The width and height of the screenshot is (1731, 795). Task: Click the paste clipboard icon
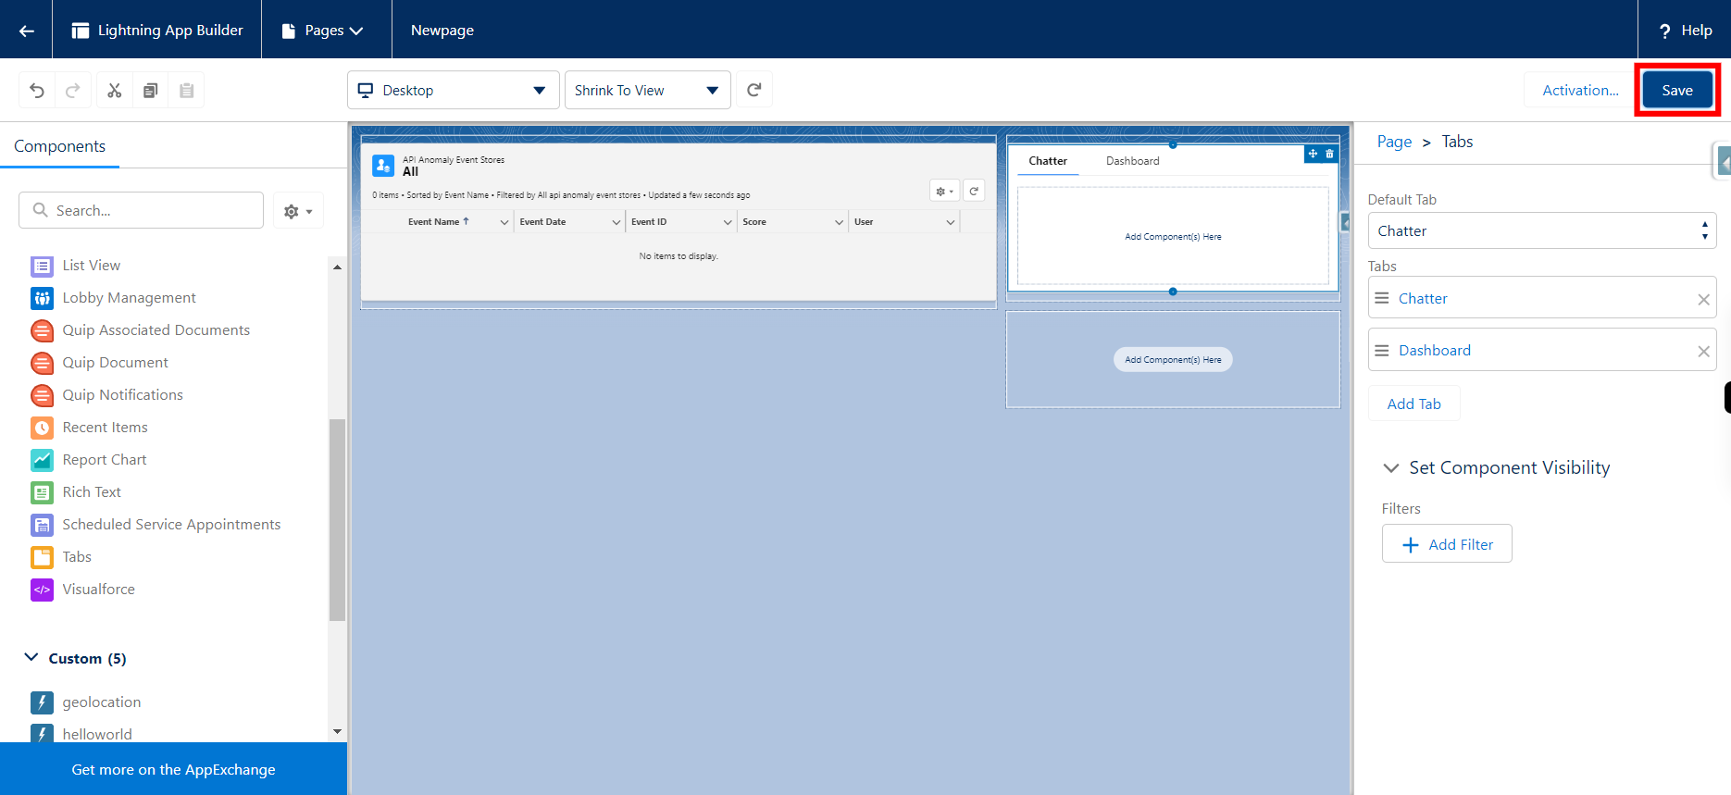187,90
